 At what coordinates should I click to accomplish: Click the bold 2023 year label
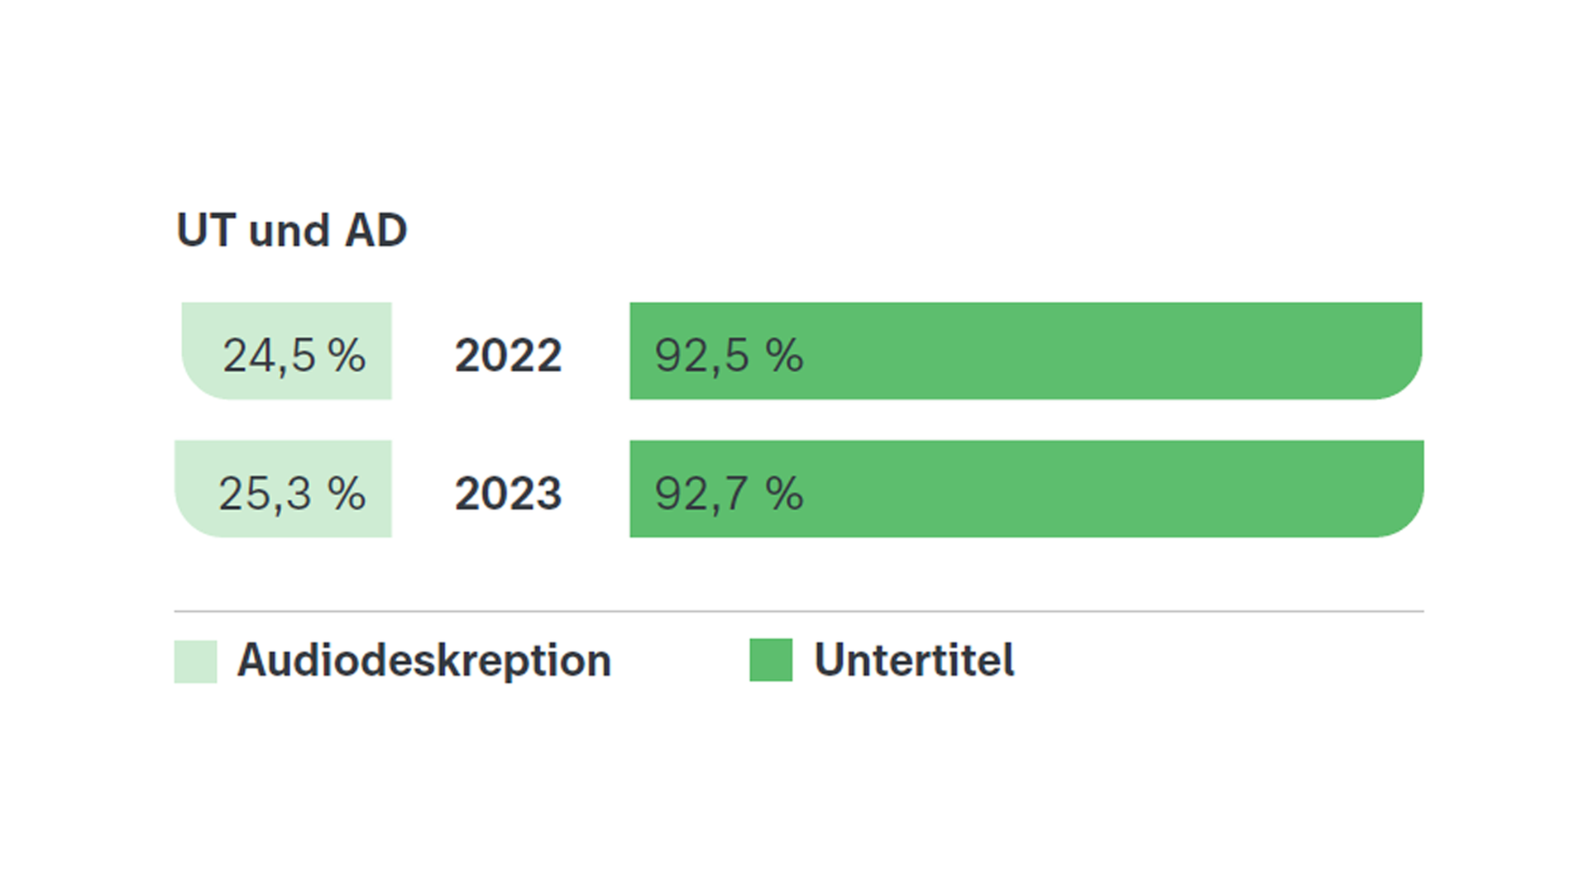tap(508, 494)
